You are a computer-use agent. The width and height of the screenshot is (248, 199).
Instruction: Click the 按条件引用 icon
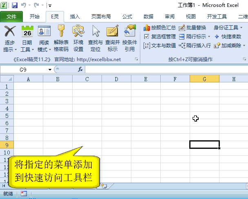coord(130,30)
